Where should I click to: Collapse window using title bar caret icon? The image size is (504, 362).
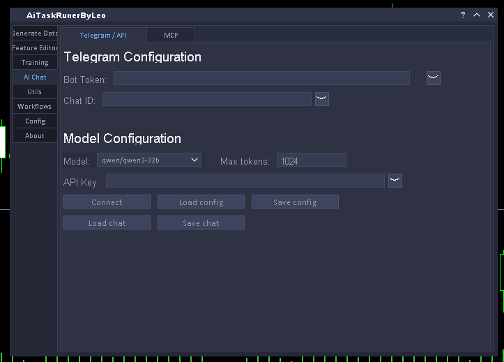477,15
